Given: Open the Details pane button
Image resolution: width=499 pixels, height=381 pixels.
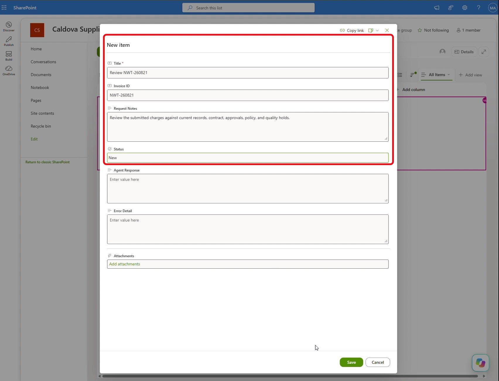Looking at the screenshot, I should coord(464,52).
